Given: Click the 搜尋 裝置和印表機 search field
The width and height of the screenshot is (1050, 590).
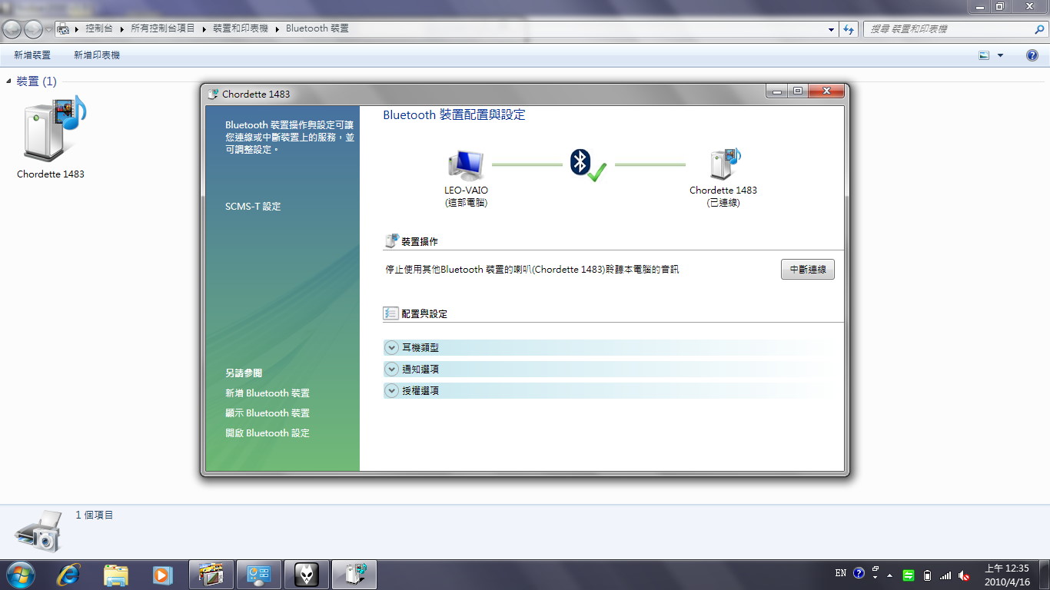Looking at the screenshot, I should tap(948, 29).
